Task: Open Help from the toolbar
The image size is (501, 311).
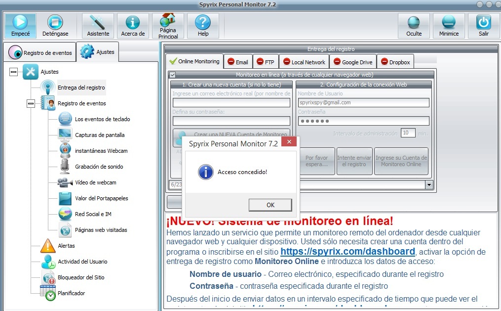Action: (203, 26)
